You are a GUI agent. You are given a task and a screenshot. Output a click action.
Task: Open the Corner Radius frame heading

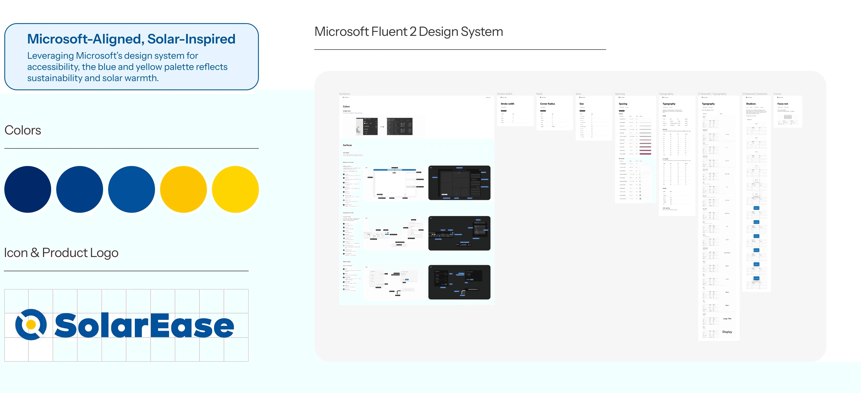coord(547,104)
